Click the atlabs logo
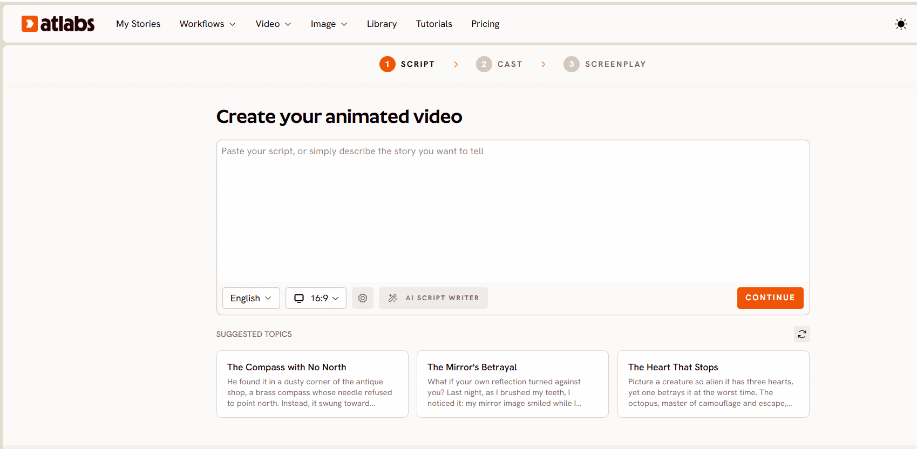Viewport: 917px width, 449px height. 58,24
